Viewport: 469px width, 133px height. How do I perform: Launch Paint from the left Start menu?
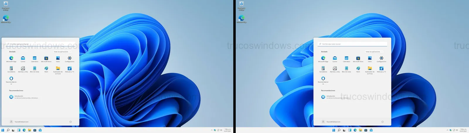pos(46,68)
